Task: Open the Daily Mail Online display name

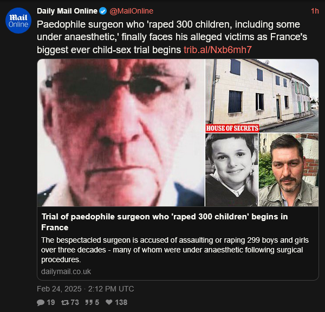Action: (67, 11)
